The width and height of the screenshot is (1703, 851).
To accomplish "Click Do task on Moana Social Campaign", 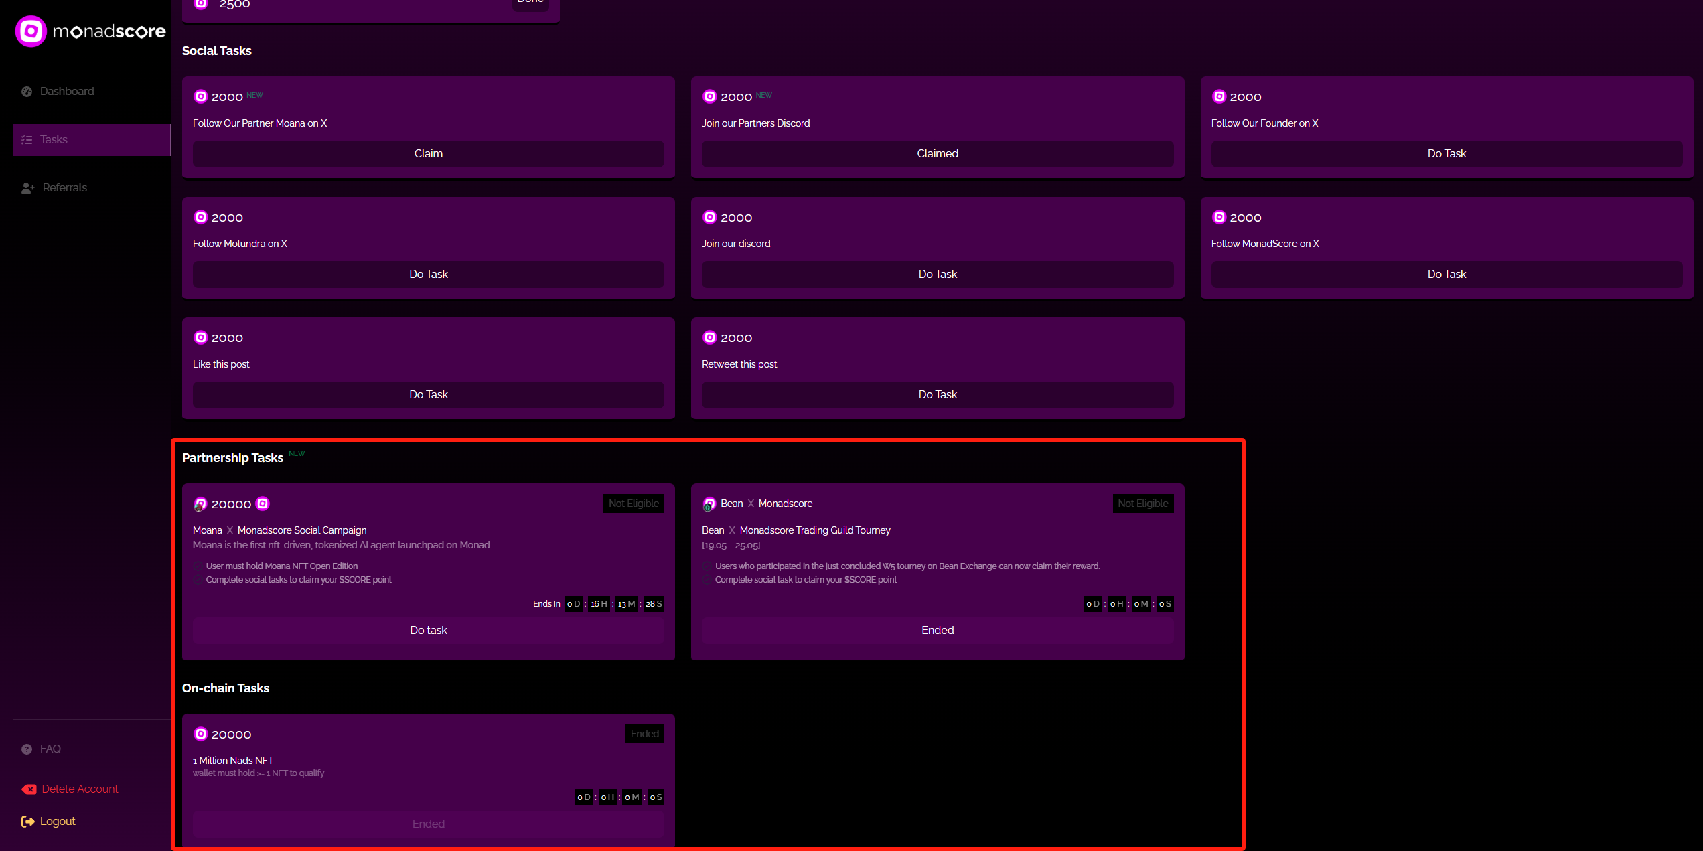I will click(x=429, y=631).
